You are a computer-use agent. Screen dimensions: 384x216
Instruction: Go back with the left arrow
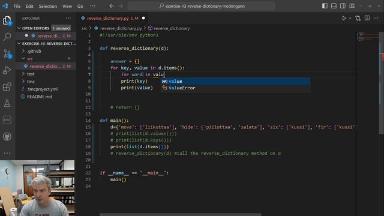pos(112,6)
